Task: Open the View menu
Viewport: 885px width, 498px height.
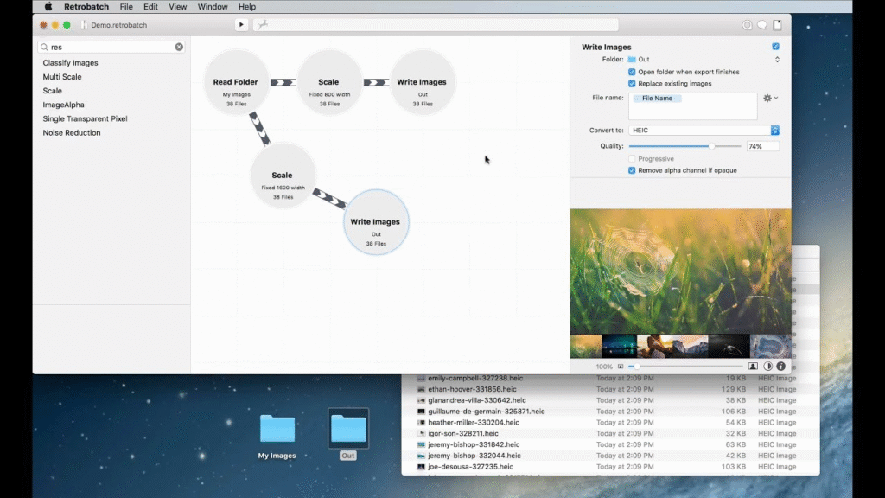Action: click(x=177, y=7)
